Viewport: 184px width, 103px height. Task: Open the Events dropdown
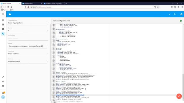click(28, 31)
